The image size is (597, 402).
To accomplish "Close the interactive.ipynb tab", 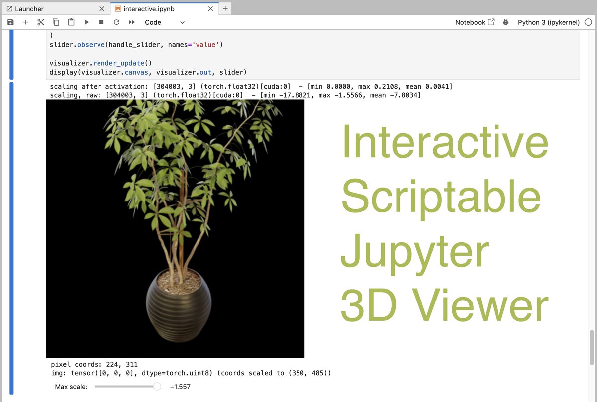I will click(x=211, y=9).
